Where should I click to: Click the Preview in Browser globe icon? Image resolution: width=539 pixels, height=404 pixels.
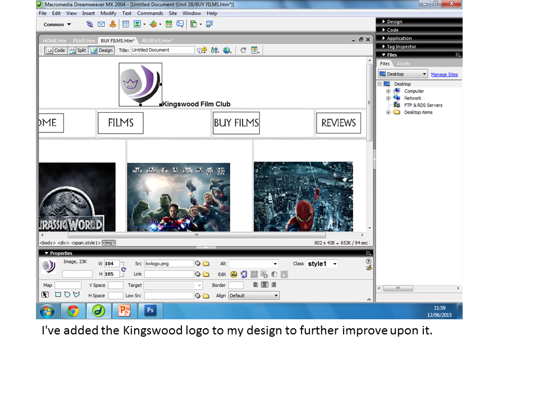click(x=227, y=50)
